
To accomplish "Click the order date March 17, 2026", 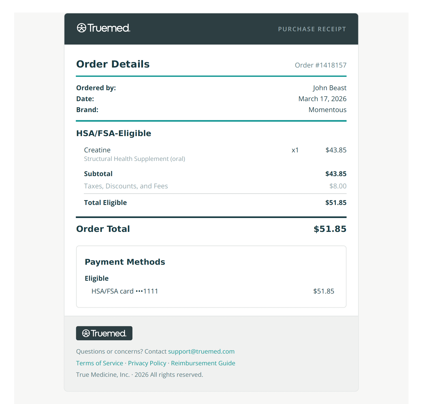I will pos(322,99).
